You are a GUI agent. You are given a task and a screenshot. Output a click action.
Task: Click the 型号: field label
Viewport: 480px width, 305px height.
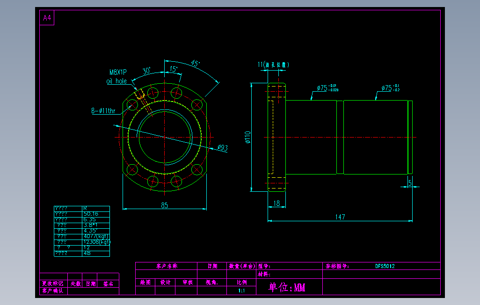(264, 266)
